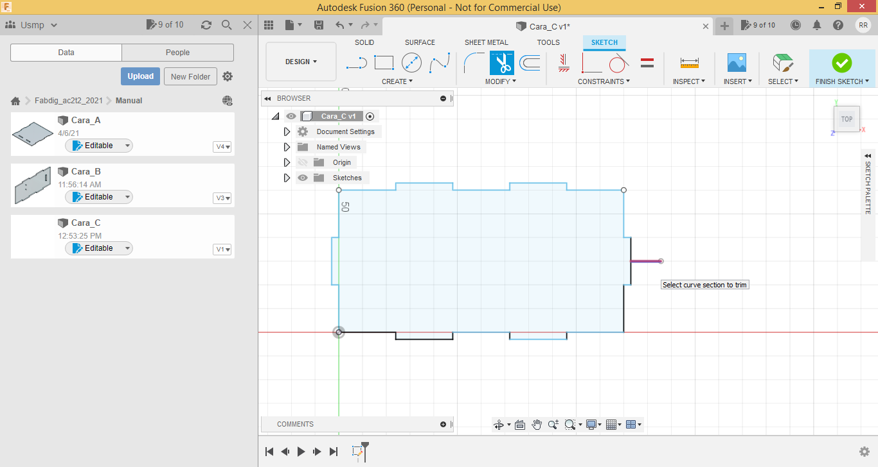Image resolution: width=878 pixels, height=467 pixels.
Task: Click the green Finish Sketch checkmark
Action: point(841,63)
